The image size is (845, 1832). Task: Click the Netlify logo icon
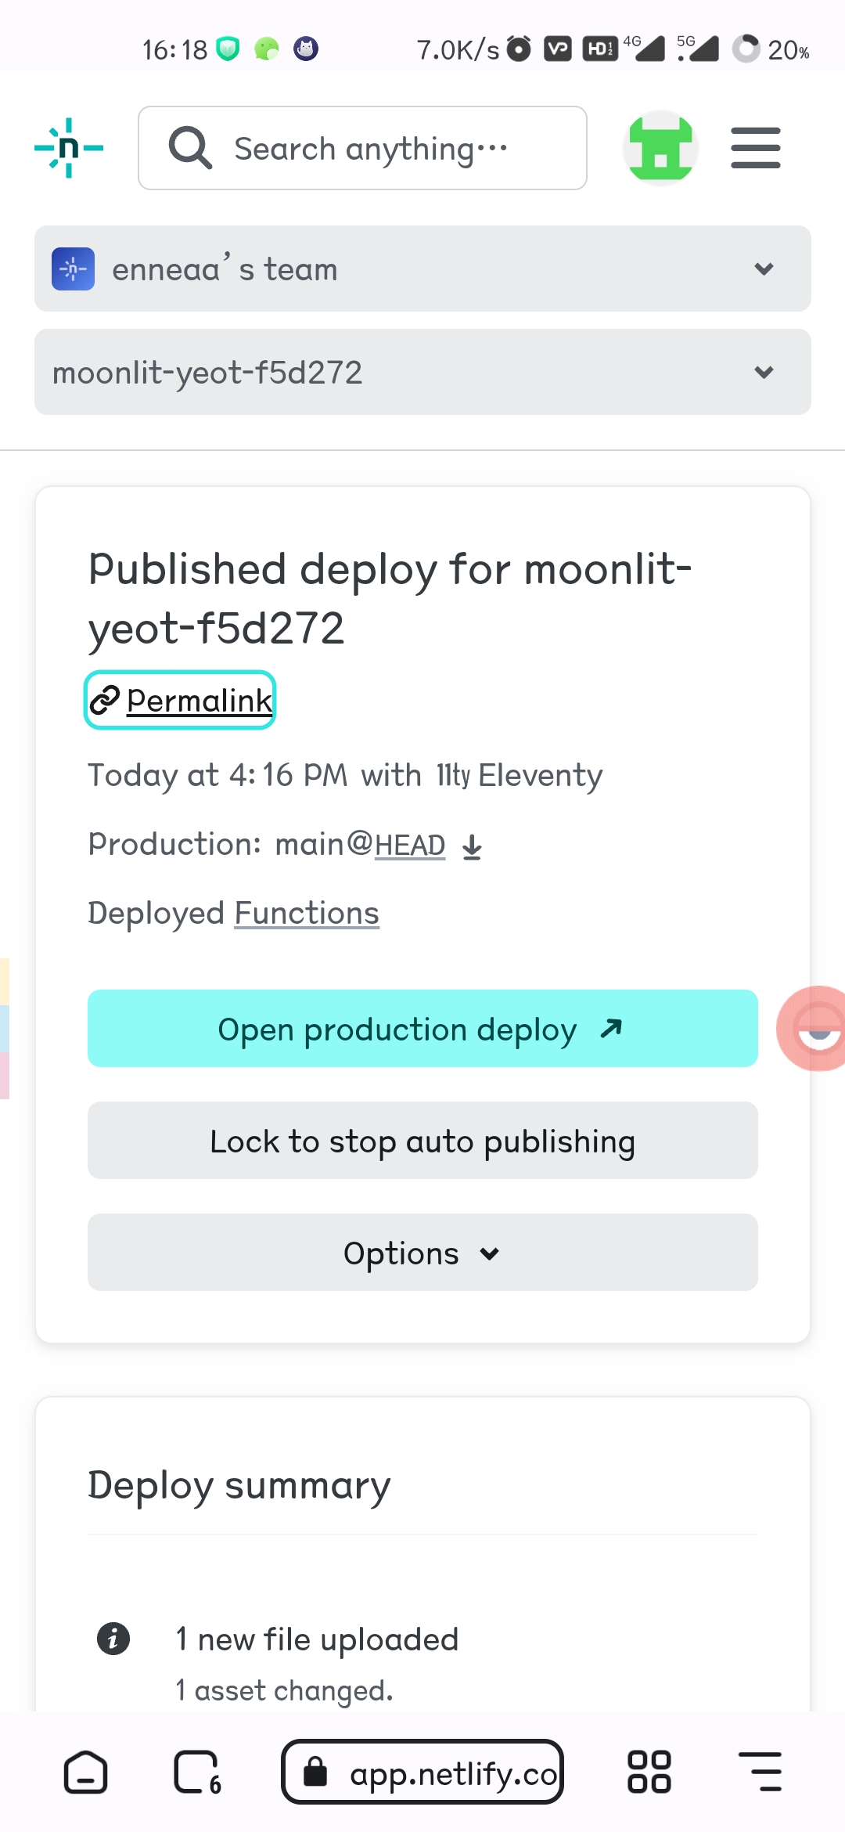[69, 148]
